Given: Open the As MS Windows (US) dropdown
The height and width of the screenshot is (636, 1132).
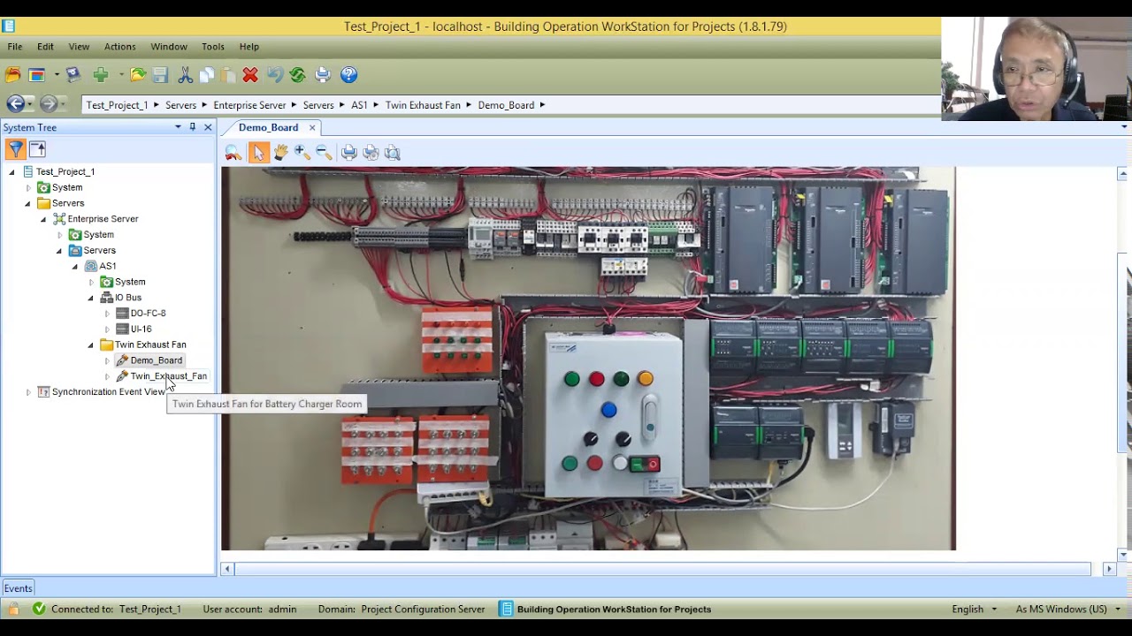Looking at the screenshot, I should pyautogui.click(x=1068, y=609).
